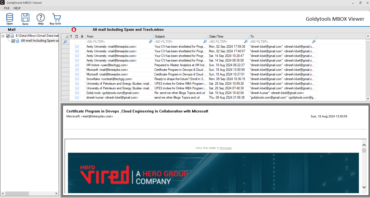Select email dated Mon, 02 Sep 2024 17:59:38

189,47
